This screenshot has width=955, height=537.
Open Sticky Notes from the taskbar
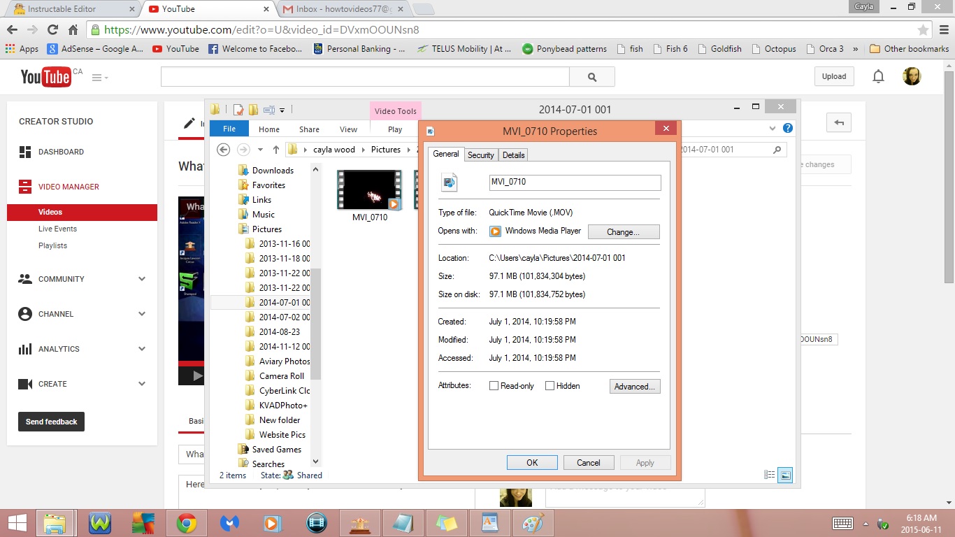tap(447, 523)
